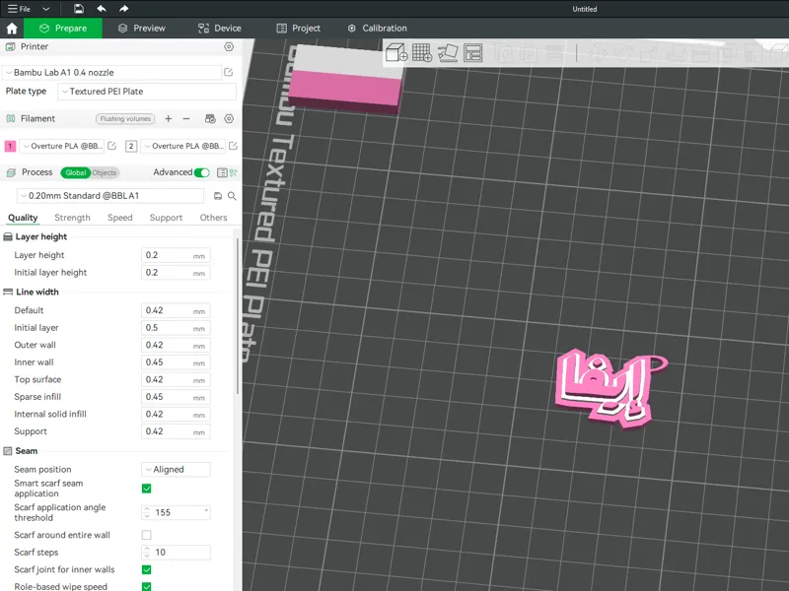Click the Add plate grid icon
Screen dimensions: 789x591
(422, 52)
